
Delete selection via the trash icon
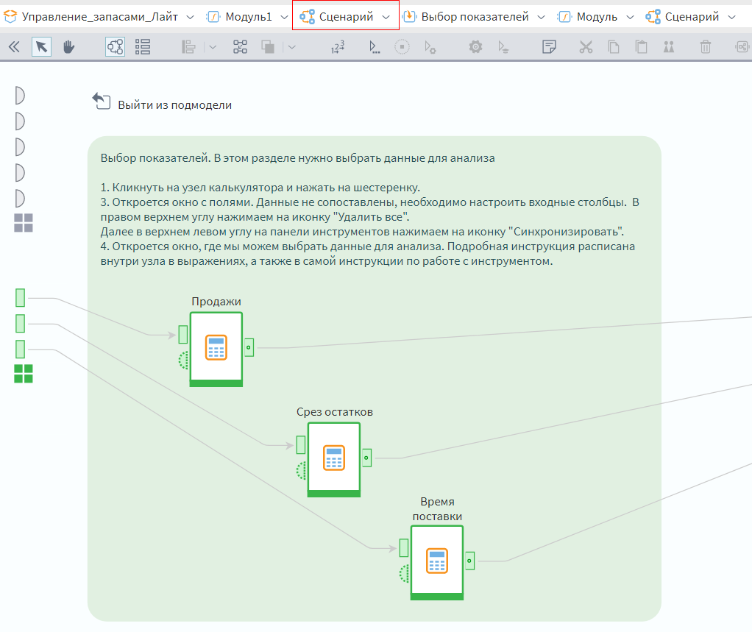[x=706, y=46]
